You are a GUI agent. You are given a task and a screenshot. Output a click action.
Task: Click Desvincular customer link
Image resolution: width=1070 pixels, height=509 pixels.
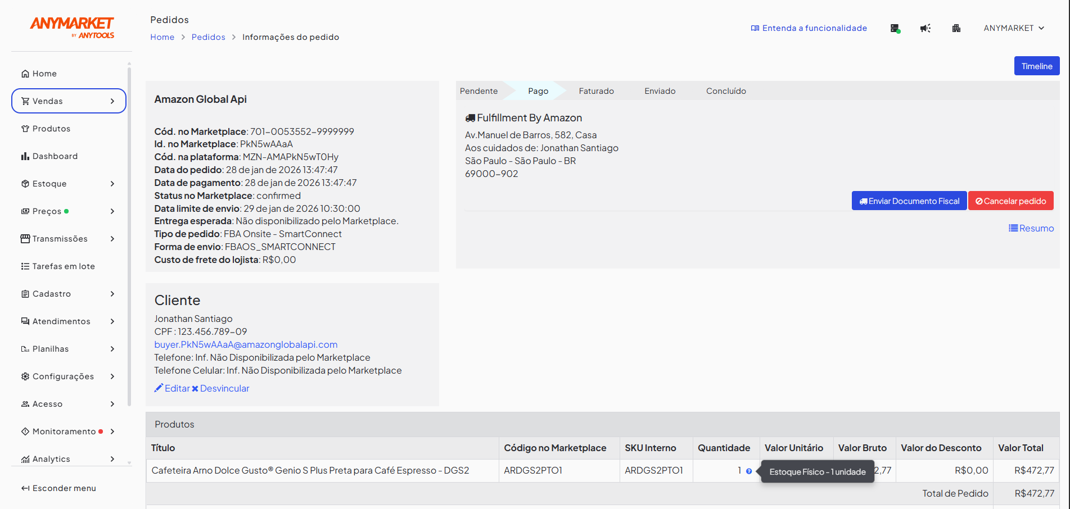click(220, 388)
